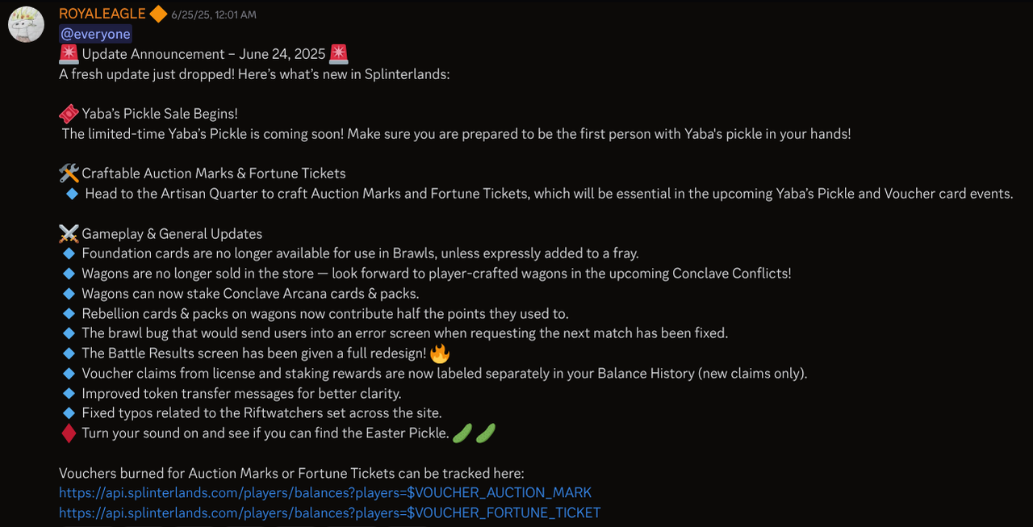Click the blue diamond beside Foundation cards line
This screenshot has height=527, width=1033.
pyautogui.click(x=69, y=253)
